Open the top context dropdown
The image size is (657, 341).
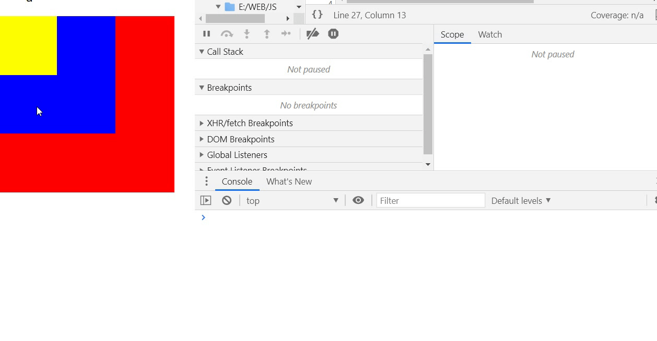pos(292,201)
